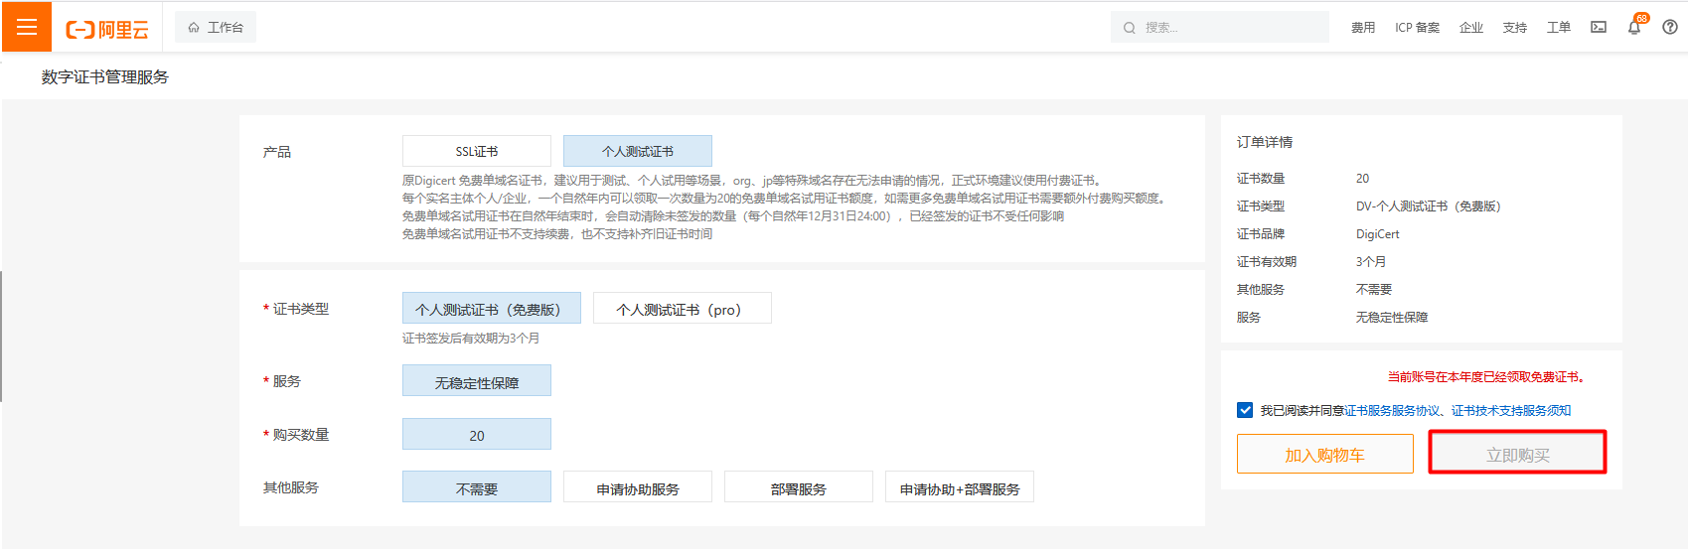Select the 申请协助+部署服务 option
Screen dimensions: 1688x549
(x=960, y=487)
